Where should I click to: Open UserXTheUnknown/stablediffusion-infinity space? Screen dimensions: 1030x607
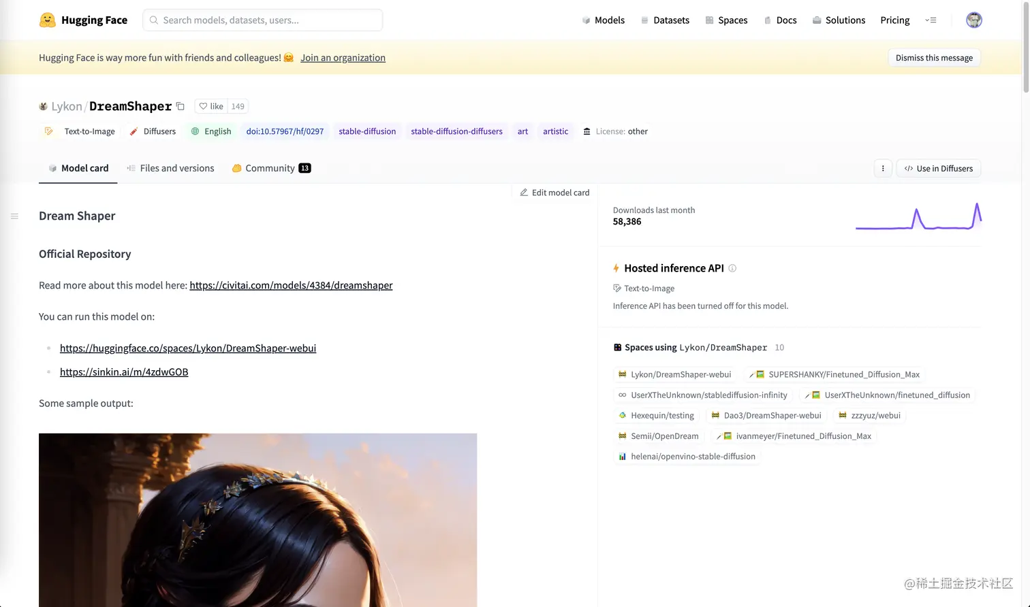[x=702, y=395]
